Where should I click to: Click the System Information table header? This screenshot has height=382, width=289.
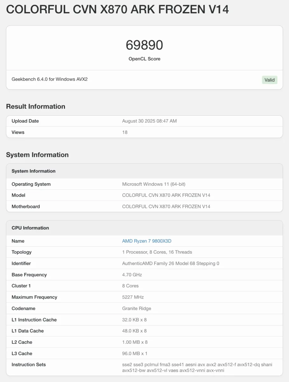[x=144, y=171]
